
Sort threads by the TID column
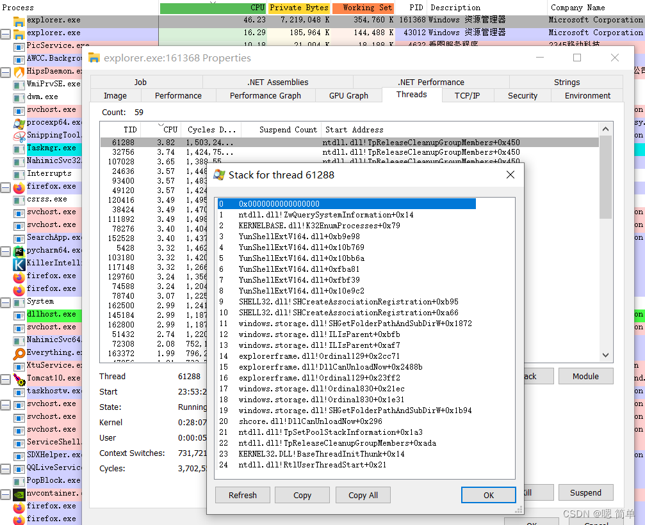pos(121,130)
